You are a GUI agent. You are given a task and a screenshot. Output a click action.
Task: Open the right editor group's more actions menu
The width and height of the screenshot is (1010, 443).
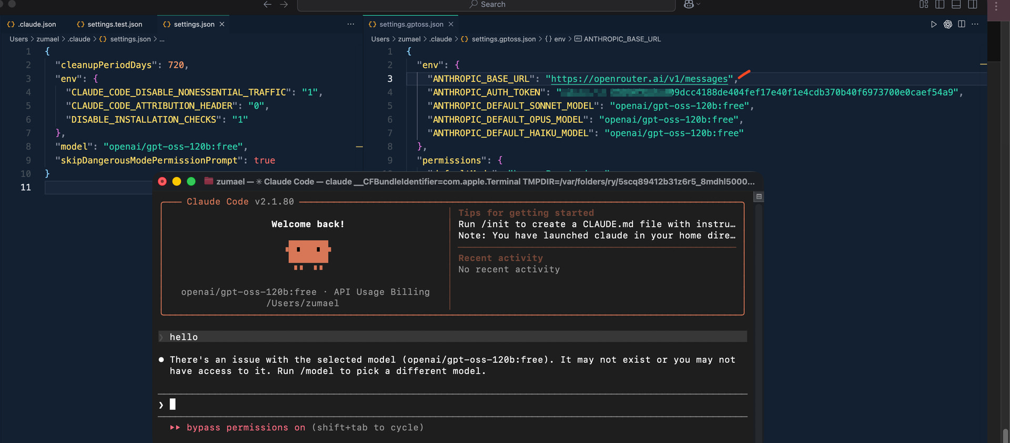pyautogui.click(x=975, y=24)
